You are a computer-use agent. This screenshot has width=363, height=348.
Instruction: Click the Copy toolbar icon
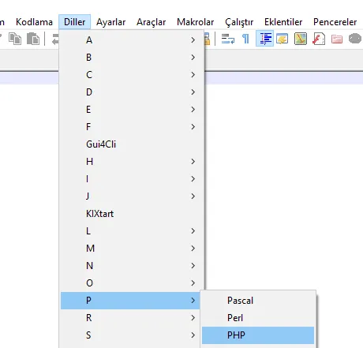coord(15,39)
